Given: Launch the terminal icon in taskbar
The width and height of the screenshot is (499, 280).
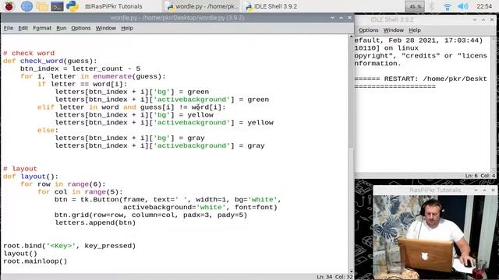Looking at the screenshot, I should [57, 6].
